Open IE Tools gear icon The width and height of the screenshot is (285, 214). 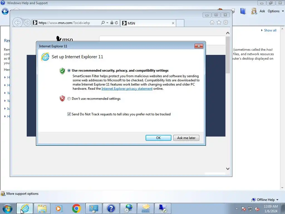tap(226, 22)
